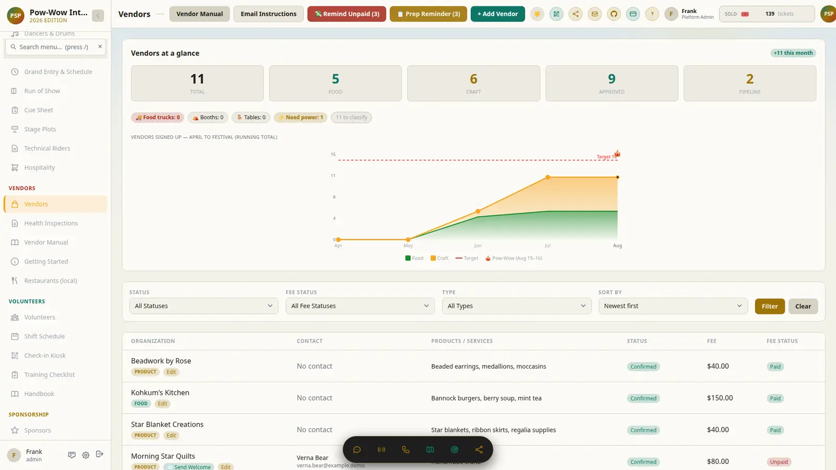Screen dimensions: 836x470
Task: Open Cue Sheet in sidebar
Action: point(55,110)
